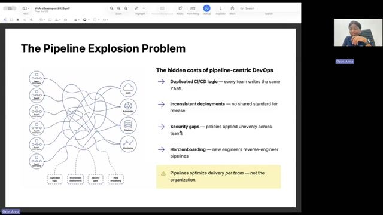This screenshot has width=383, height=215.
Task: Click the Ozor, Anna label under the video
Action: (x=345, y=62)
